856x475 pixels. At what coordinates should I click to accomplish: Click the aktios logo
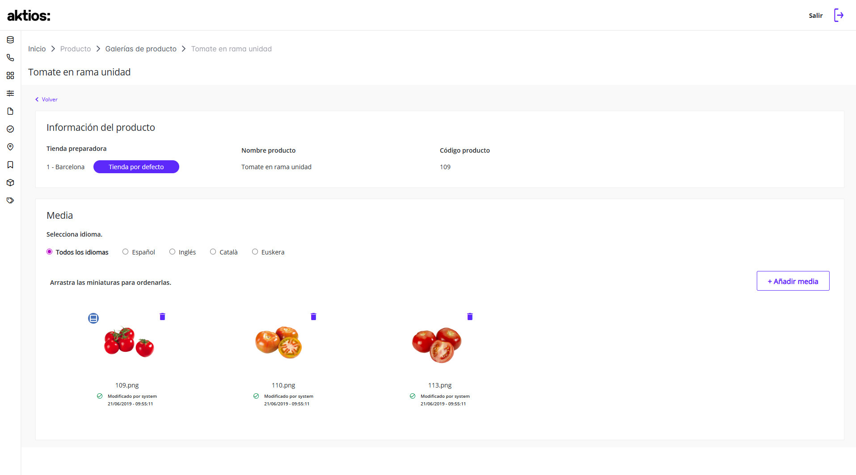pos(29,16)
